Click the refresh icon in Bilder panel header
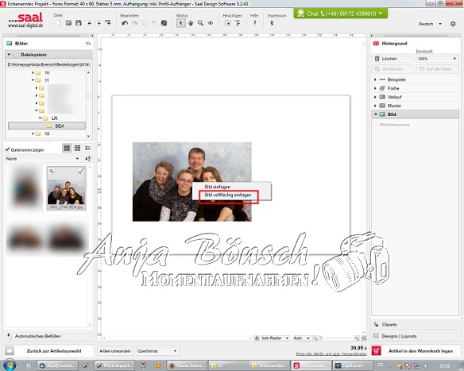The image size is (464, 371). [88, 44]
